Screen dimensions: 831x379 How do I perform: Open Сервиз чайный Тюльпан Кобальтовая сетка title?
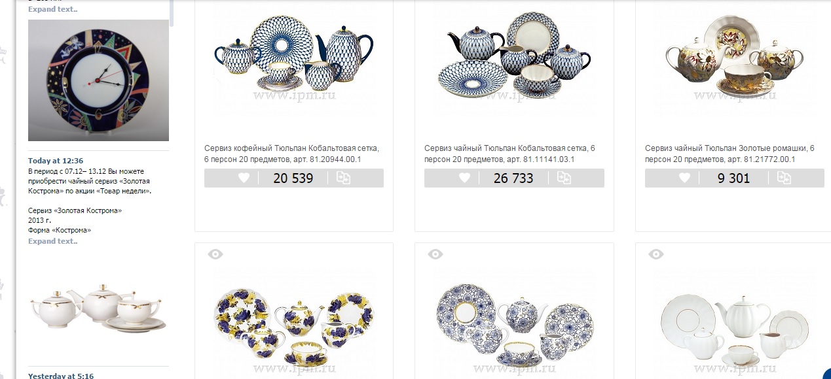(x=509, y=154)
